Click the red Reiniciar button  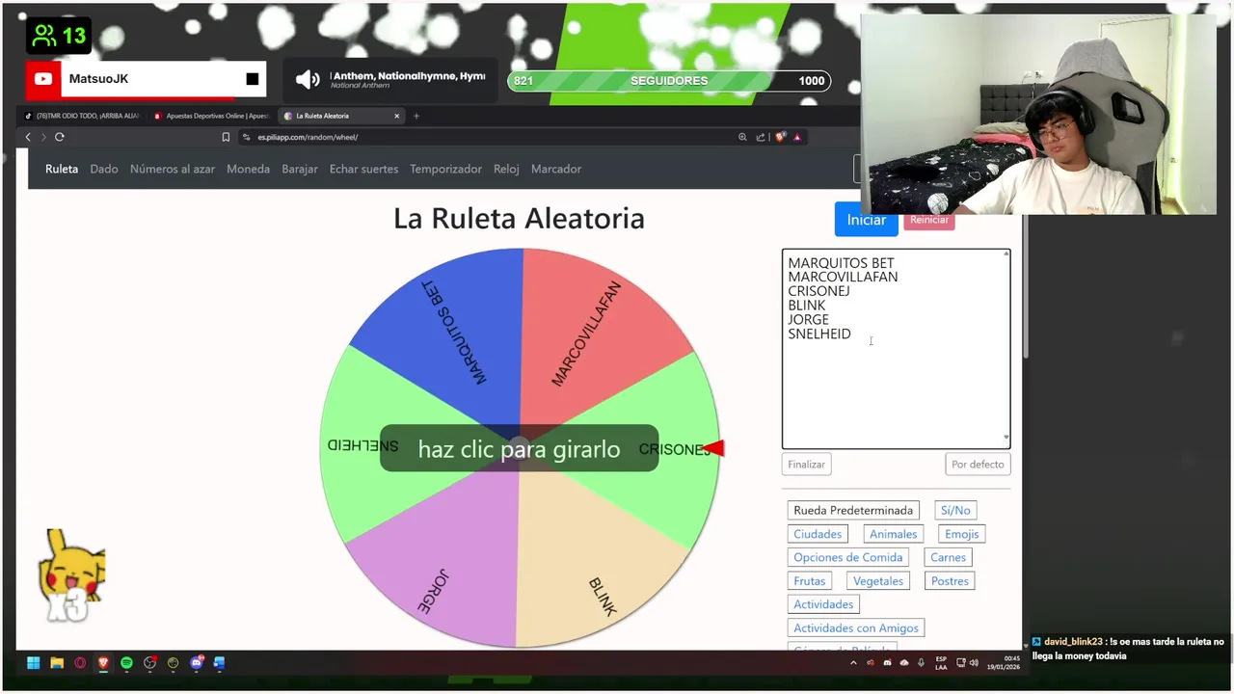click(929, 220)
